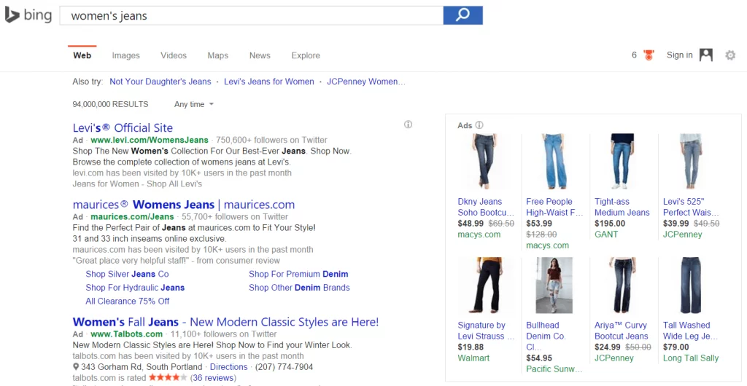Switch to the News tab

coord(260,55)
